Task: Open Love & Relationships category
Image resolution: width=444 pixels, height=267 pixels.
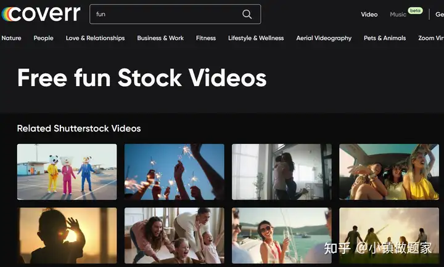Action: click(95, 38)
